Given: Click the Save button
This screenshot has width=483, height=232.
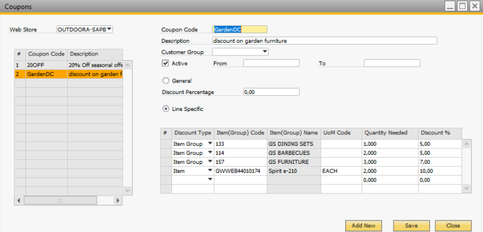Looking at the screenshot, I should click(x=411, y=225).
